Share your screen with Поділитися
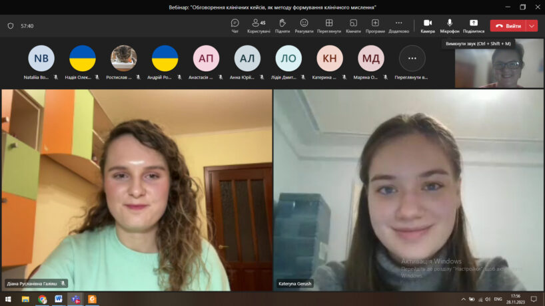This screenshot has width=545, height=306. pyautogui.click(x=474, y=25)
